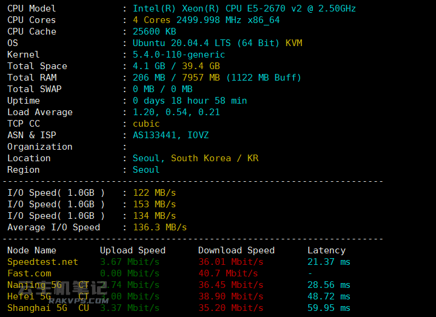The height and width of the screenshot is (317, 436).
Task: Click the ASN & ISP label
Action: 32,135
